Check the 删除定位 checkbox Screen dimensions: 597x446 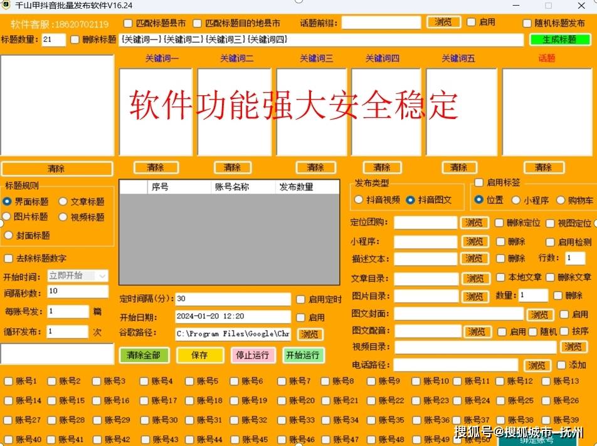(499, 223)
